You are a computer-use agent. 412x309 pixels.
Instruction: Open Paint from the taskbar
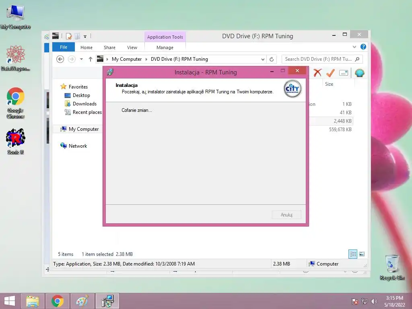click(82, 301)
